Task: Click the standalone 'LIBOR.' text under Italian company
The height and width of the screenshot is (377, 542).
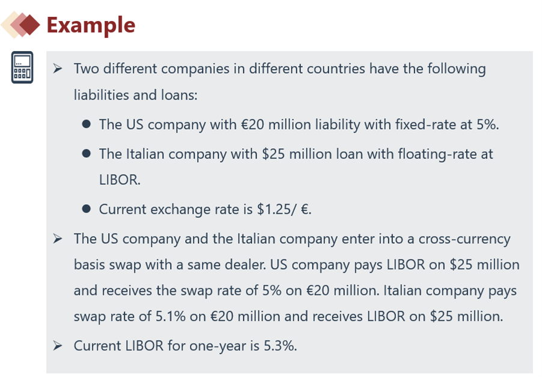Action: pyautogui.click(x=120, y=179)
